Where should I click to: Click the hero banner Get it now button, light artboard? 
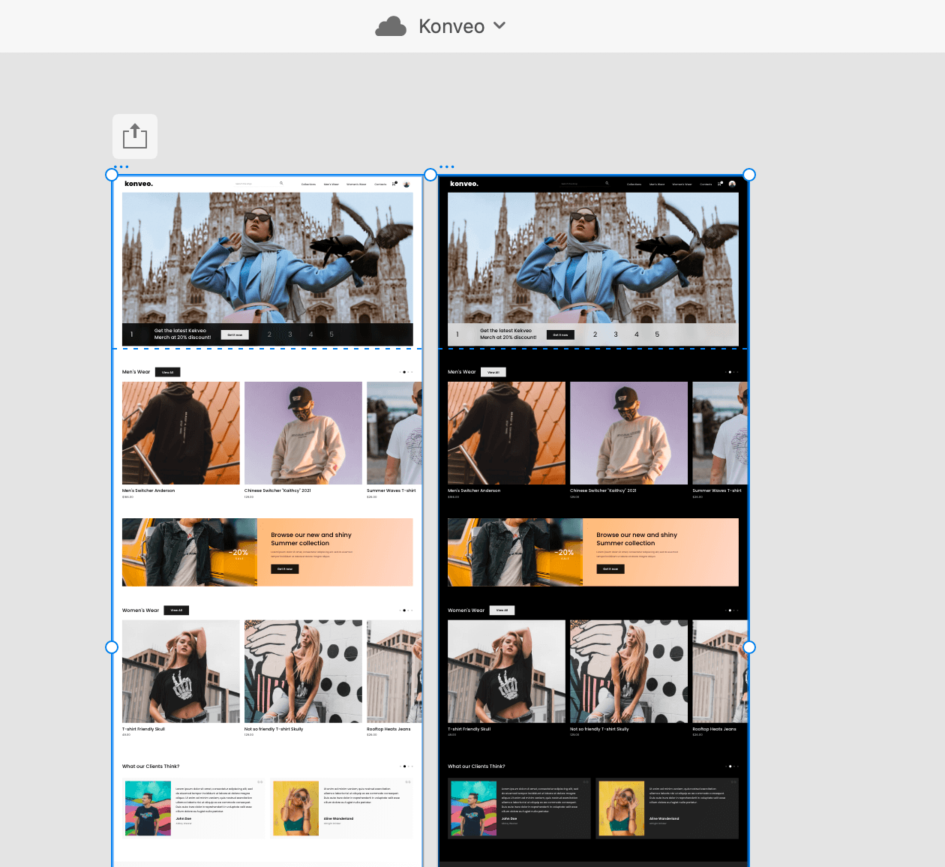(235, 334)
